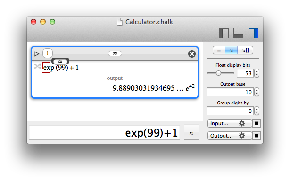Open the gear menu on Output button
Screen dimensions: 290x181
click(x=242, y=136)
